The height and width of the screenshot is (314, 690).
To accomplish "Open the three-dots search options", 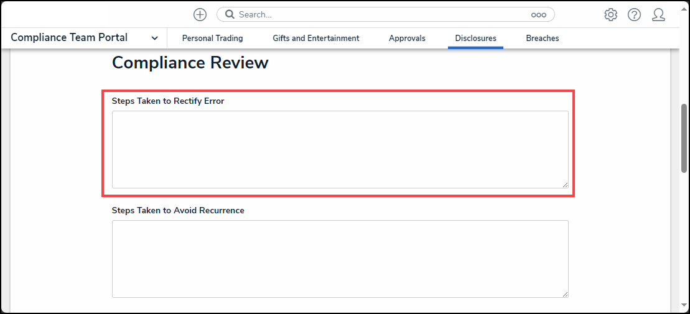I will tap(539, 14).
